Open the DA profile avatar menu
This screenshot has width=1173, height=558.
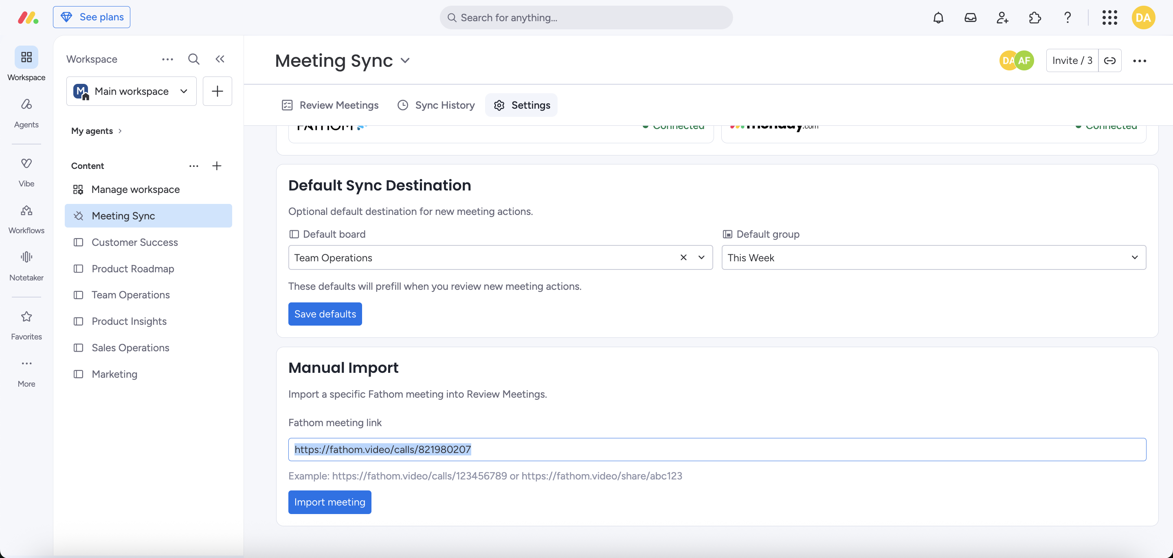coord(1143,18)
